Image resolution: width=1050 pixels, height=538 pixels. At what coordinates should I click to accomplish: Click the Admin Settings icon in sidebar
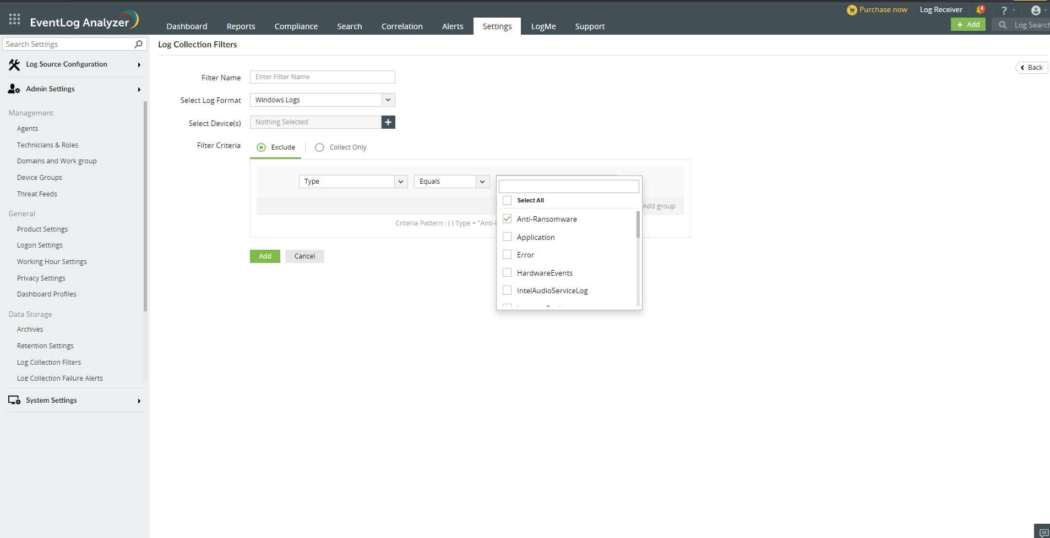[13, 89]
